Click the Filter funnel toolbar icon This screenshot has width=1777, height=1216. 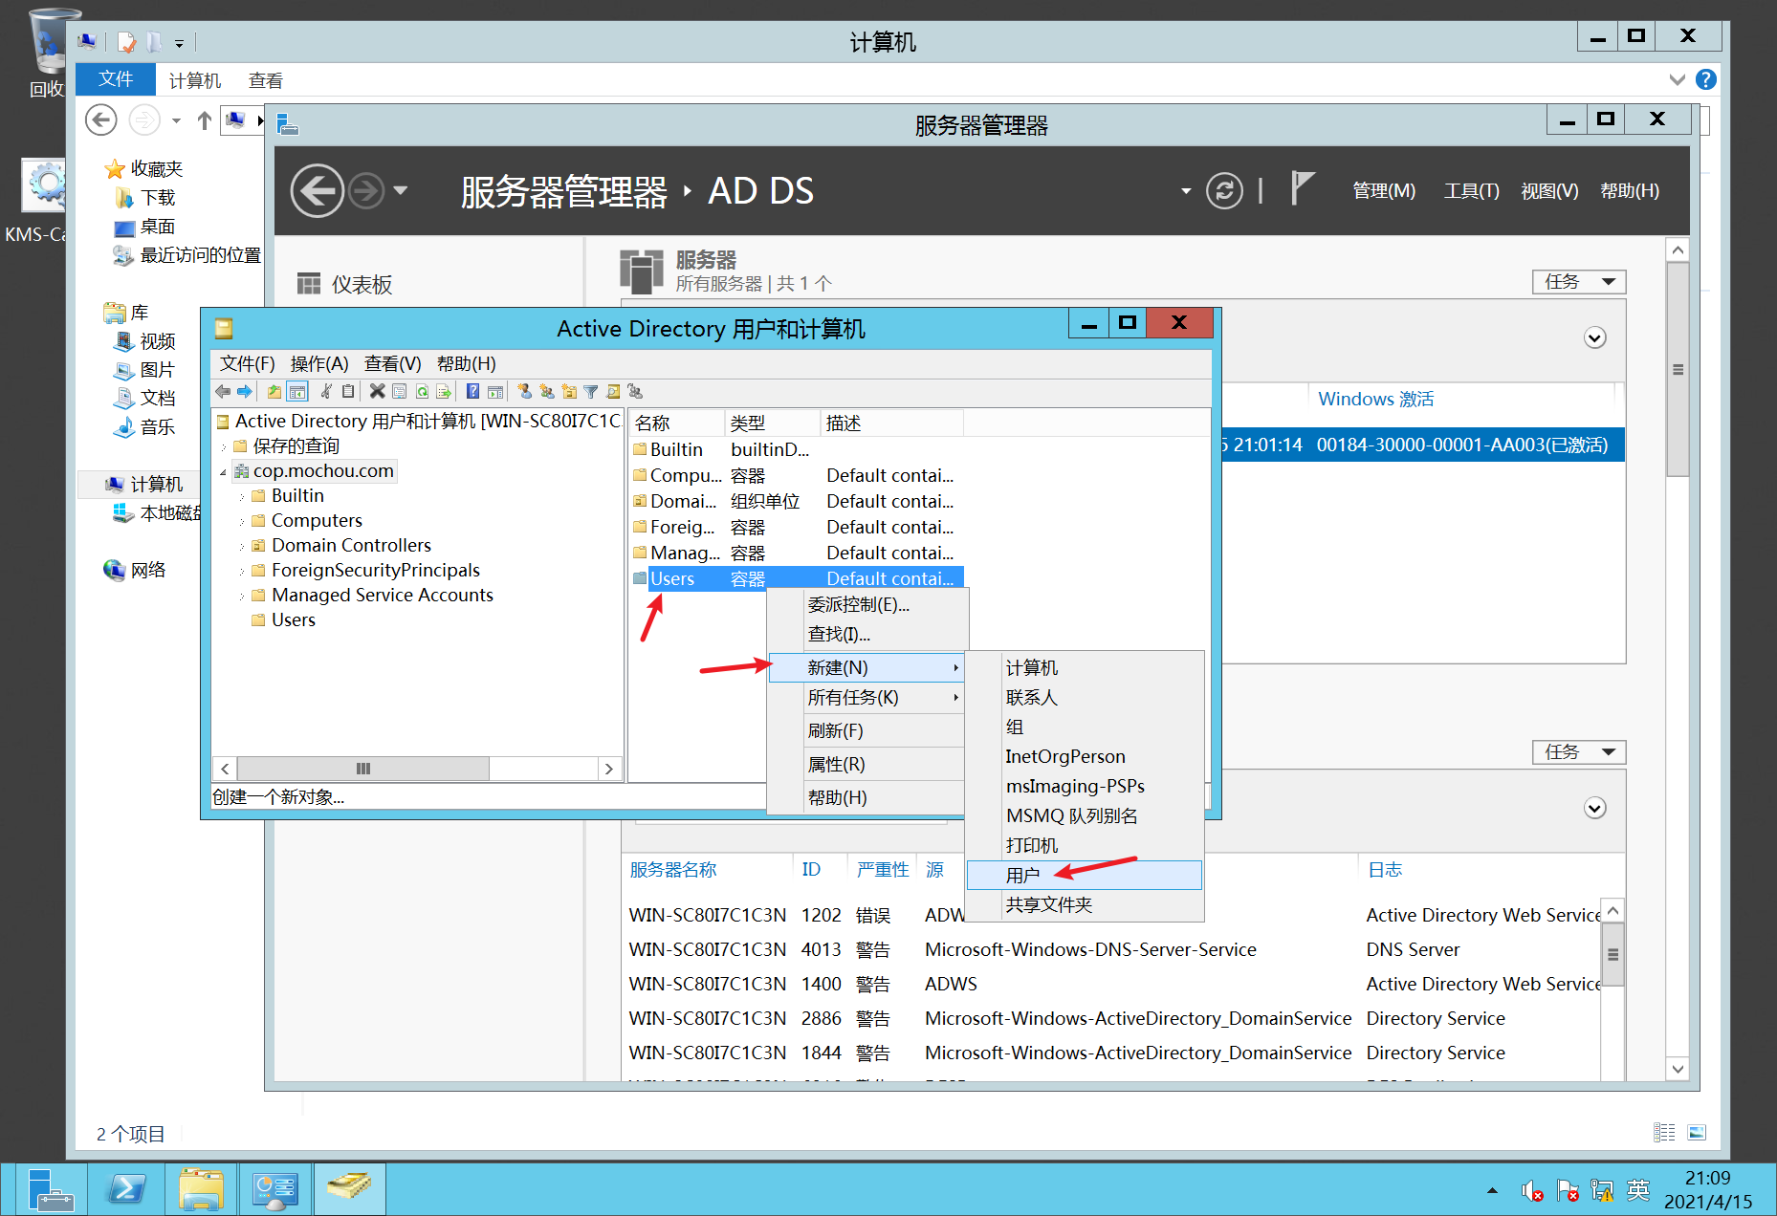(x=591, y=391)
